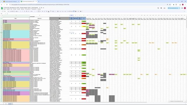
Task: Open the Формат menu
Action: (x=19, y=9)
